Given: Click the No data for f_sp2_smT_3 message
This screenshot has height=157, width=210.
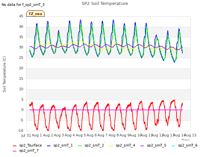Looking at the screenshot, I should pyautogui.click(x=23, y=5).
